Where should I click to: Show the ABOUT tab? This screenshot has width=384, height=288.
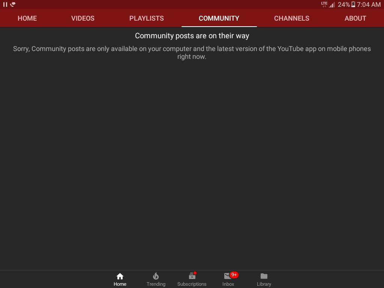(355, 18)
